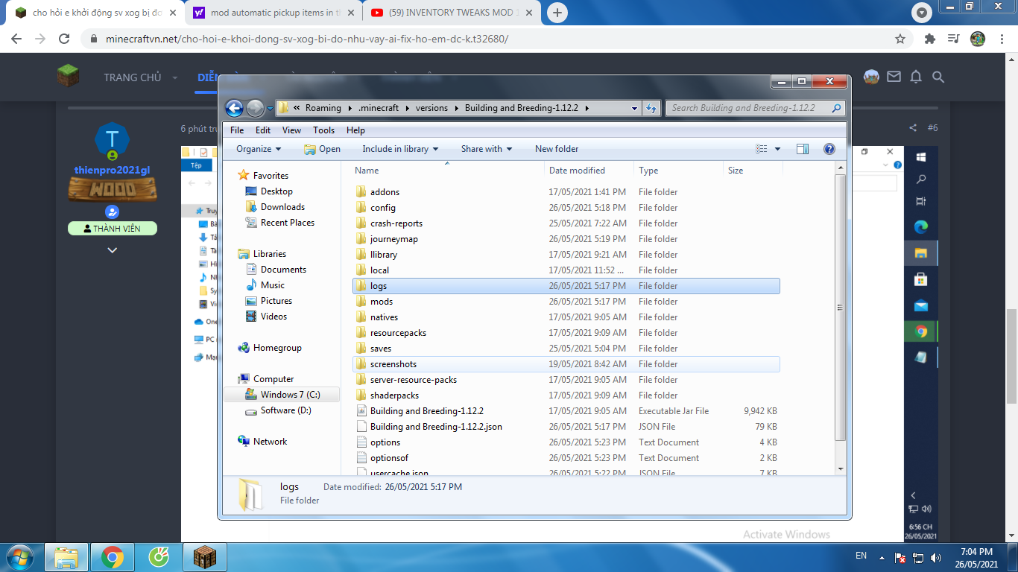Select Downloads in Favorites sidebar
Viewport: 1018px width, 572px height.
tap(282, 207)
